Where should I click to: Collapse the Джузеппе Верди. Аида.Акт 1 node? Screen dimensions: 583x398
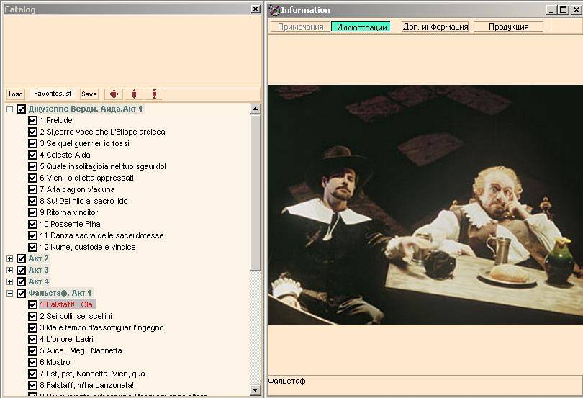[9, 109]
